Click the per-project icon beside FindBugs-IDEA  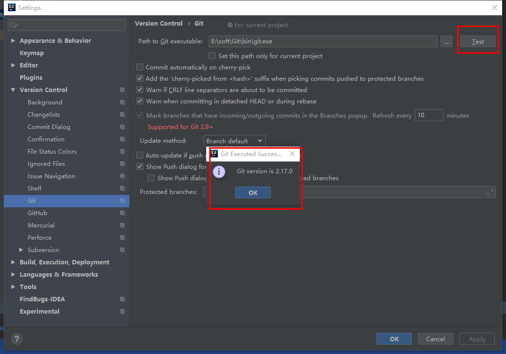(122, 299)
